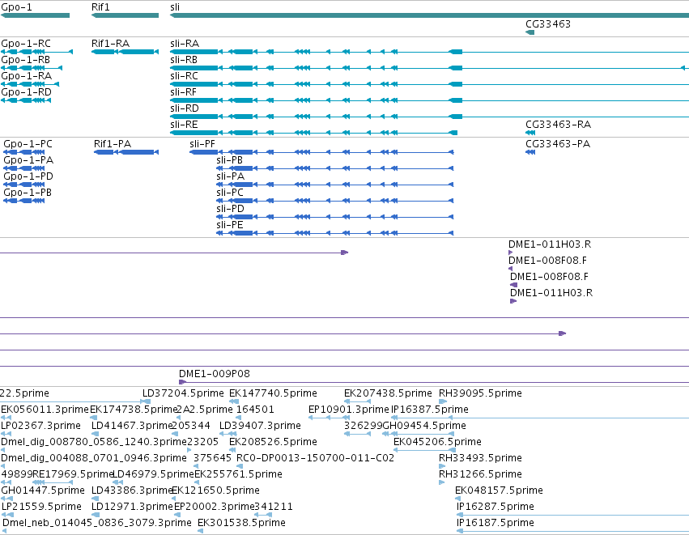689x535 pixels.
Task: Click EST LP21559.5prime
Action: [x=41, y=507]
